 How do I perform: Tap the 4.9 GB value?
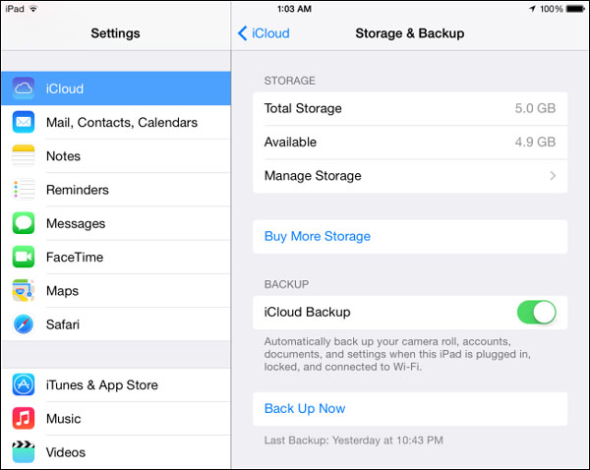[x=535, y=142]
